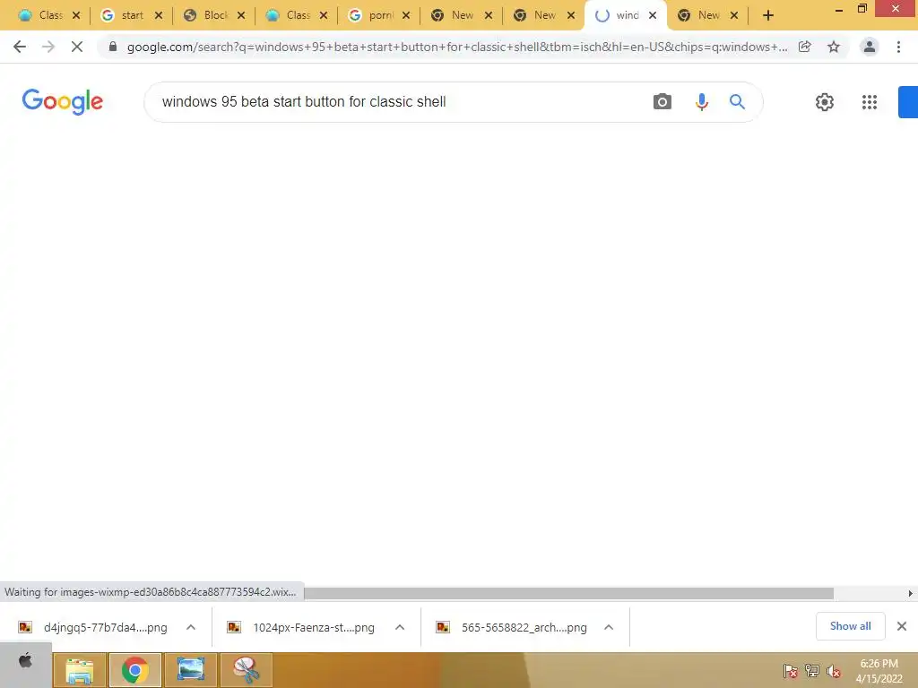
Task: Click the forward navigation arrow
Action: click(x=48, y=47)
